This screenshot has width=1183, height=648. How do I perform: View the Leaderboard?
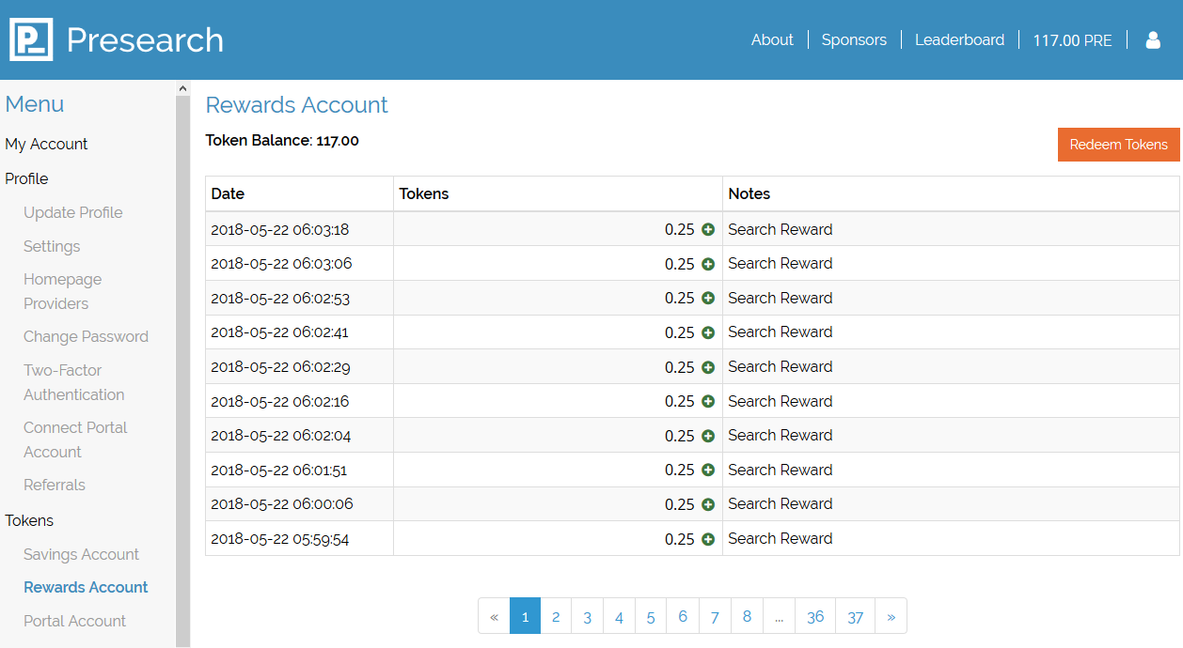point(959,40)
